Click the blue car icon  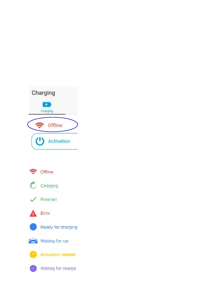pos(33,241)
